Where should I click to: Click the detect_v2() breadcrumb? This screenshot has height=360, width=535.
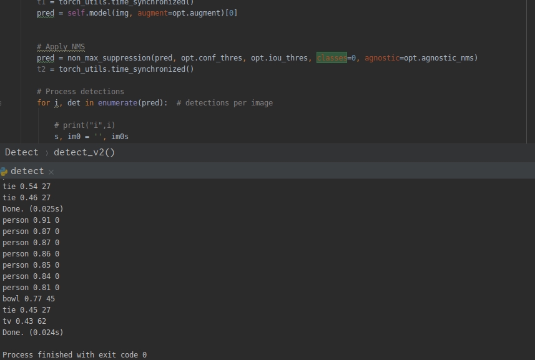pyautogui.click(x=84, y=152)
